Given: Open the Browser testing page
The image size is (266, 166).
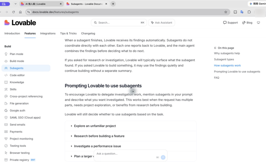Looking at the screenshot, I should point(19,153).
